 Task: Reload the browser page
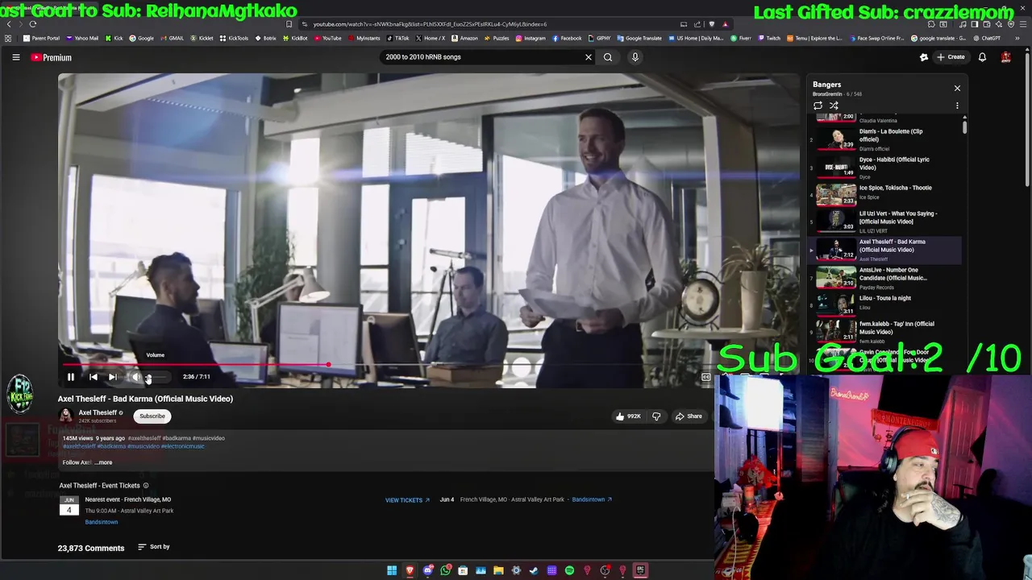pos(33,24)
